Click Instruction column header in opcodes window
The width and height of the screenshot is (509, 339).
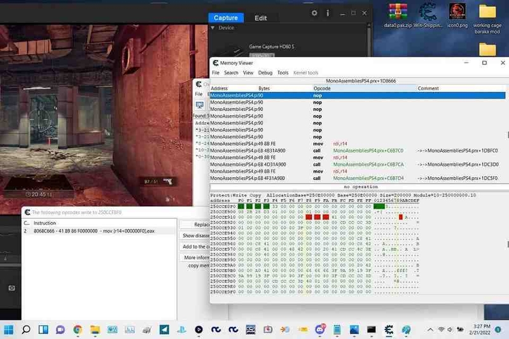click(45, 223)
